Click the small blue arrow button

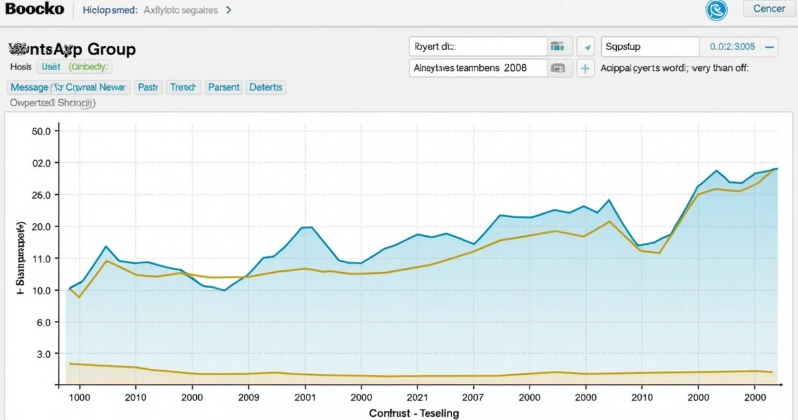click(x=585, y=47)
